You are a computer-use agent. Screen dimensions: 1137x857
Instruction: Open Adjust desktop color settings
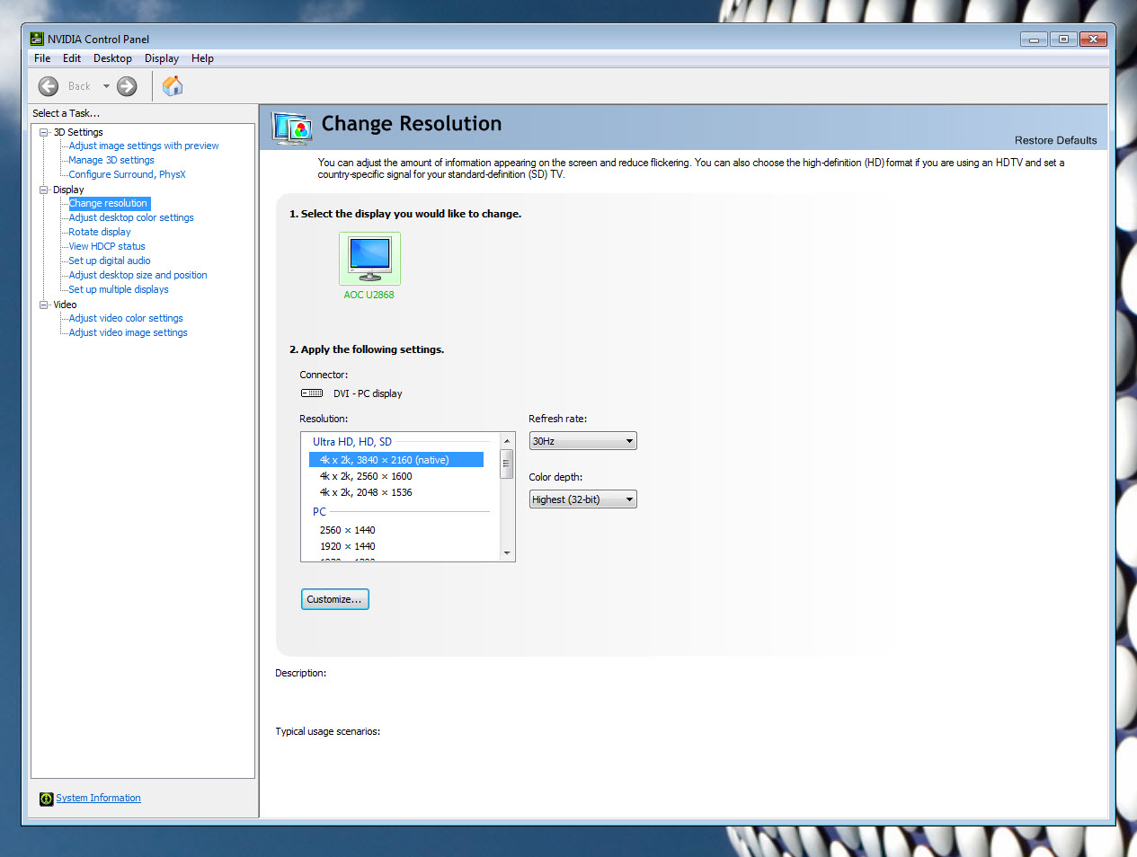click(x=131, y=217)
